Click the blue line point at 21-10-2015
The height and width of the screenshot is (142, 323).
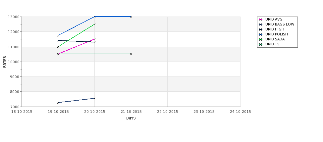[x=131, y=17]
